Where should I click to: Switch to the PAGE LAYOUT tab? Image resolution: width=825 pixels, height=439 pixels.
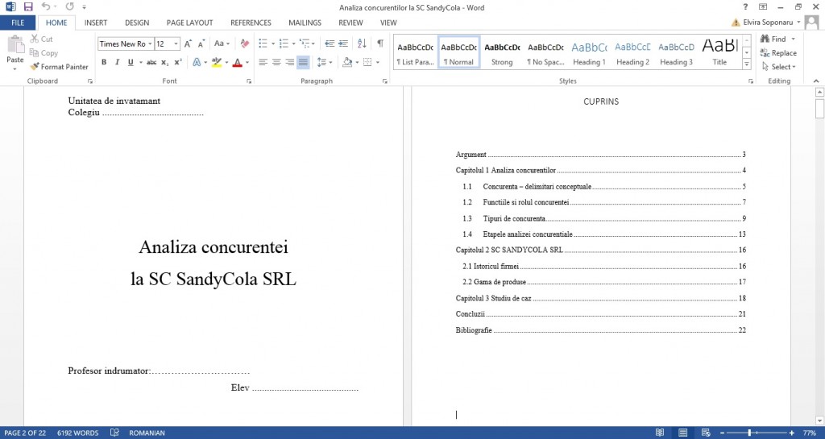click(189, 23)
